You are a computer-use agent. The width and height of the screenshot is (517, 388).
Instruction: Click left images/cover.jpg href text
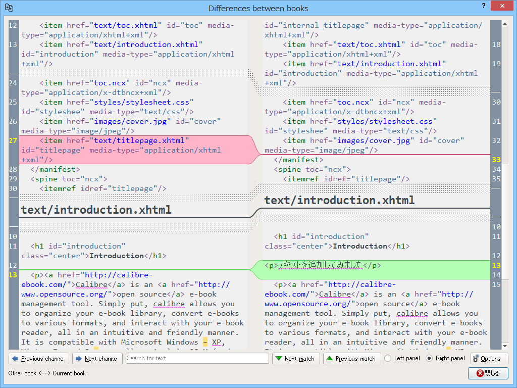[131, 121]
